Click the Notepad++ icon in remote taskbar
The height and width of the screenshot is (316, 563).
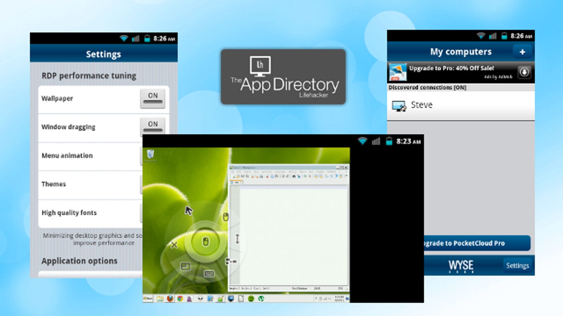[221, 299]
